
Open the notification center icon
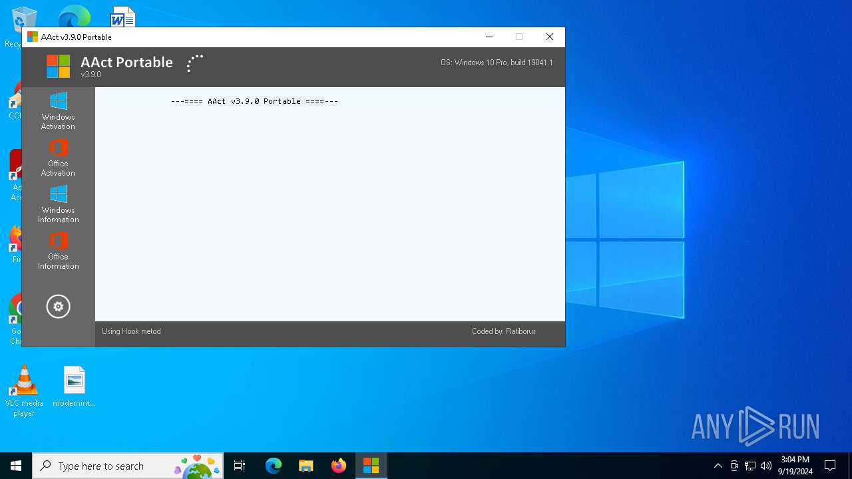pos(830,466)
